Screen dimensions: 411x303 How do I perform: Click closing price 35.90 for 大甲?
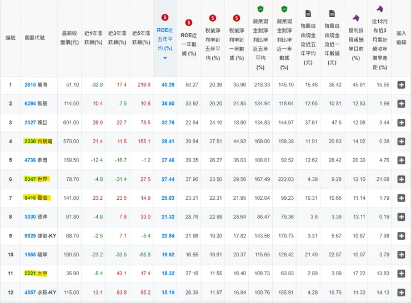coord(73,274)
